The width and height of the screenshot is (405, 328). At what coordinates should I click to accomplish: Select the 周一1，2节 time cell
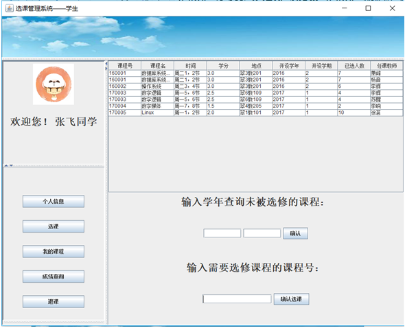click(190, 113)
